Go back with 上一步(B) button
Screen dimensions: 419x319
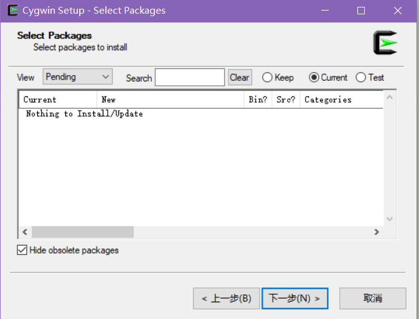click(x=227, y=298)
